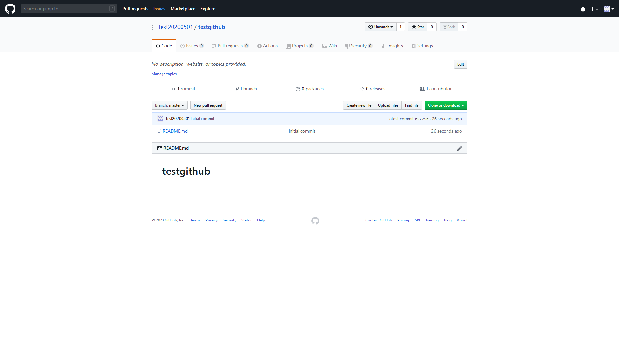Expand Branch: master dropdown
This screenshot has width=619, height=354.
170,105
